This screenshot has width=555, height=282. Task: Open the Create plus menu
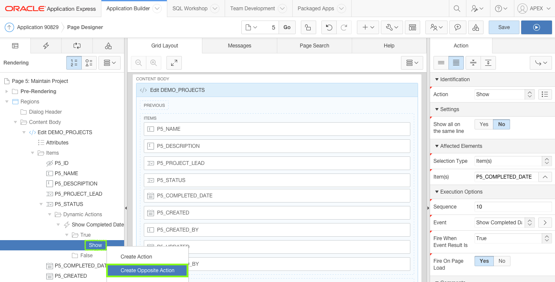pyautogui.click(x=368, y=27)
